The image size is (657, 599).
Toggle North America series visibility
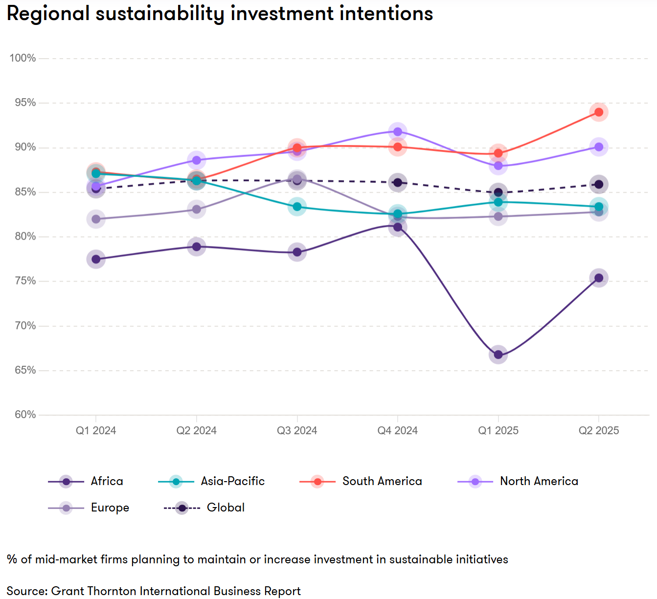(518, 482)
